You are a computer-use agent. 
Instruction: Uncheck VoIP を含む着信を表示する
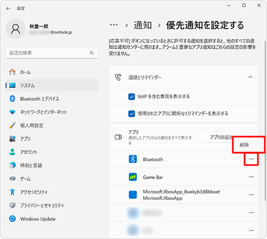coord(131,96)
